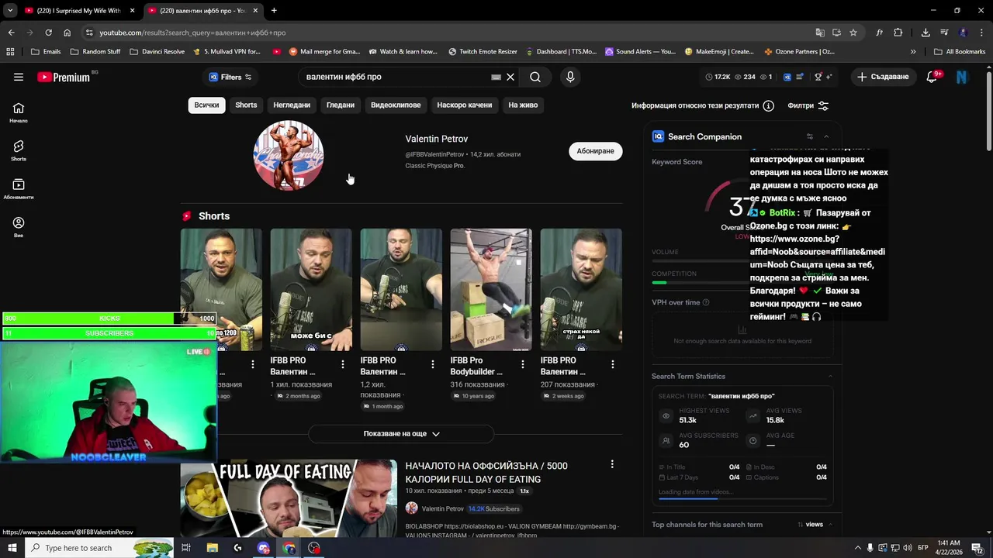Select the Shorts filter chip
Image resolution: width=993 pixels, height=558 pixels.
coord(246,105)
